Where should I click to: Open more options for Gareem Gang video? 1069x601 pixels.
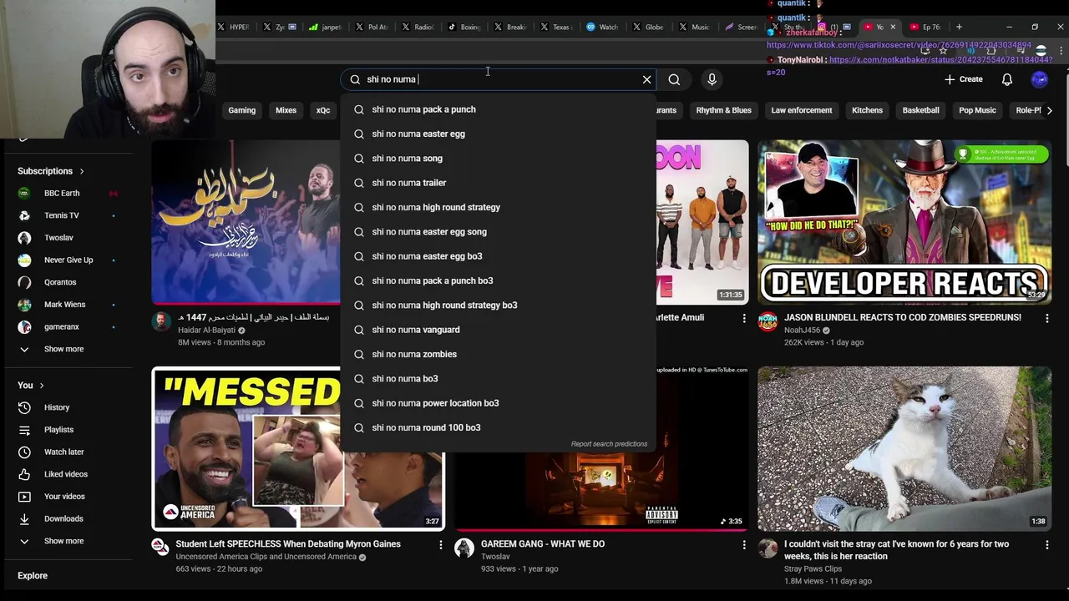click(x=744, y=544)
